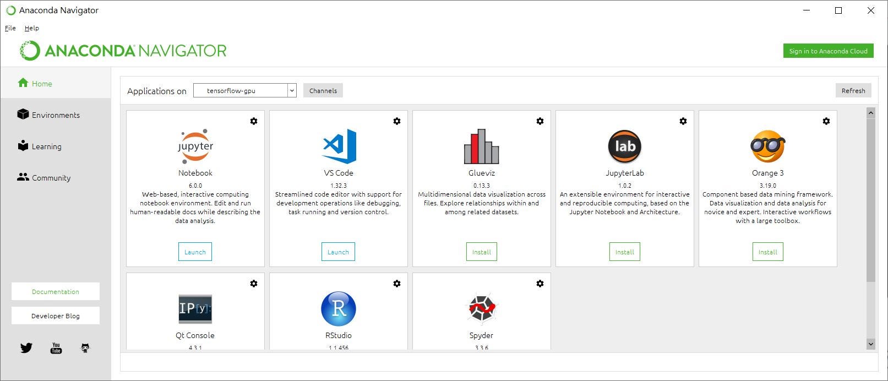Open settings gear on Orange 3 card

826,121
